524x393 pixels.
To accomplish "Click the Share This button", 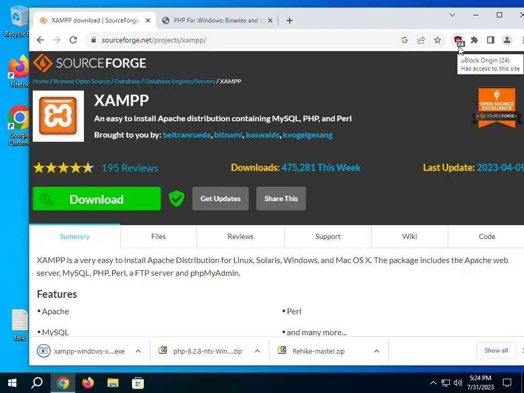I will pyautogui.click(x=281, y=199).
